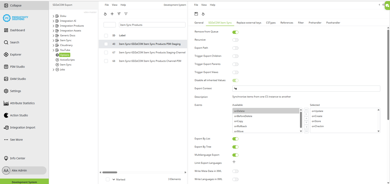Viewport: 390px width, 184px height.
Task: Enable Trigger Export Views switch
Action: point(235,72)
